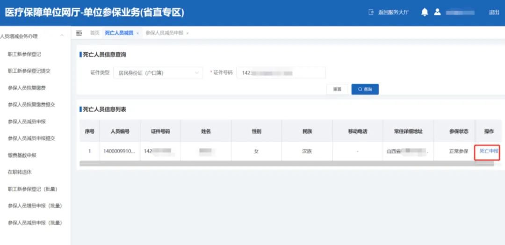Close the 参保人员减员申报 tab
The image size is (505, 245).
click(188, 33)
